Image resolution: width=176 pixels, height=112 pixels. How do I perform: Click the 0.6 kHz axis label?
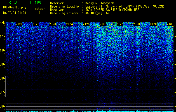(x=2, y=106)
